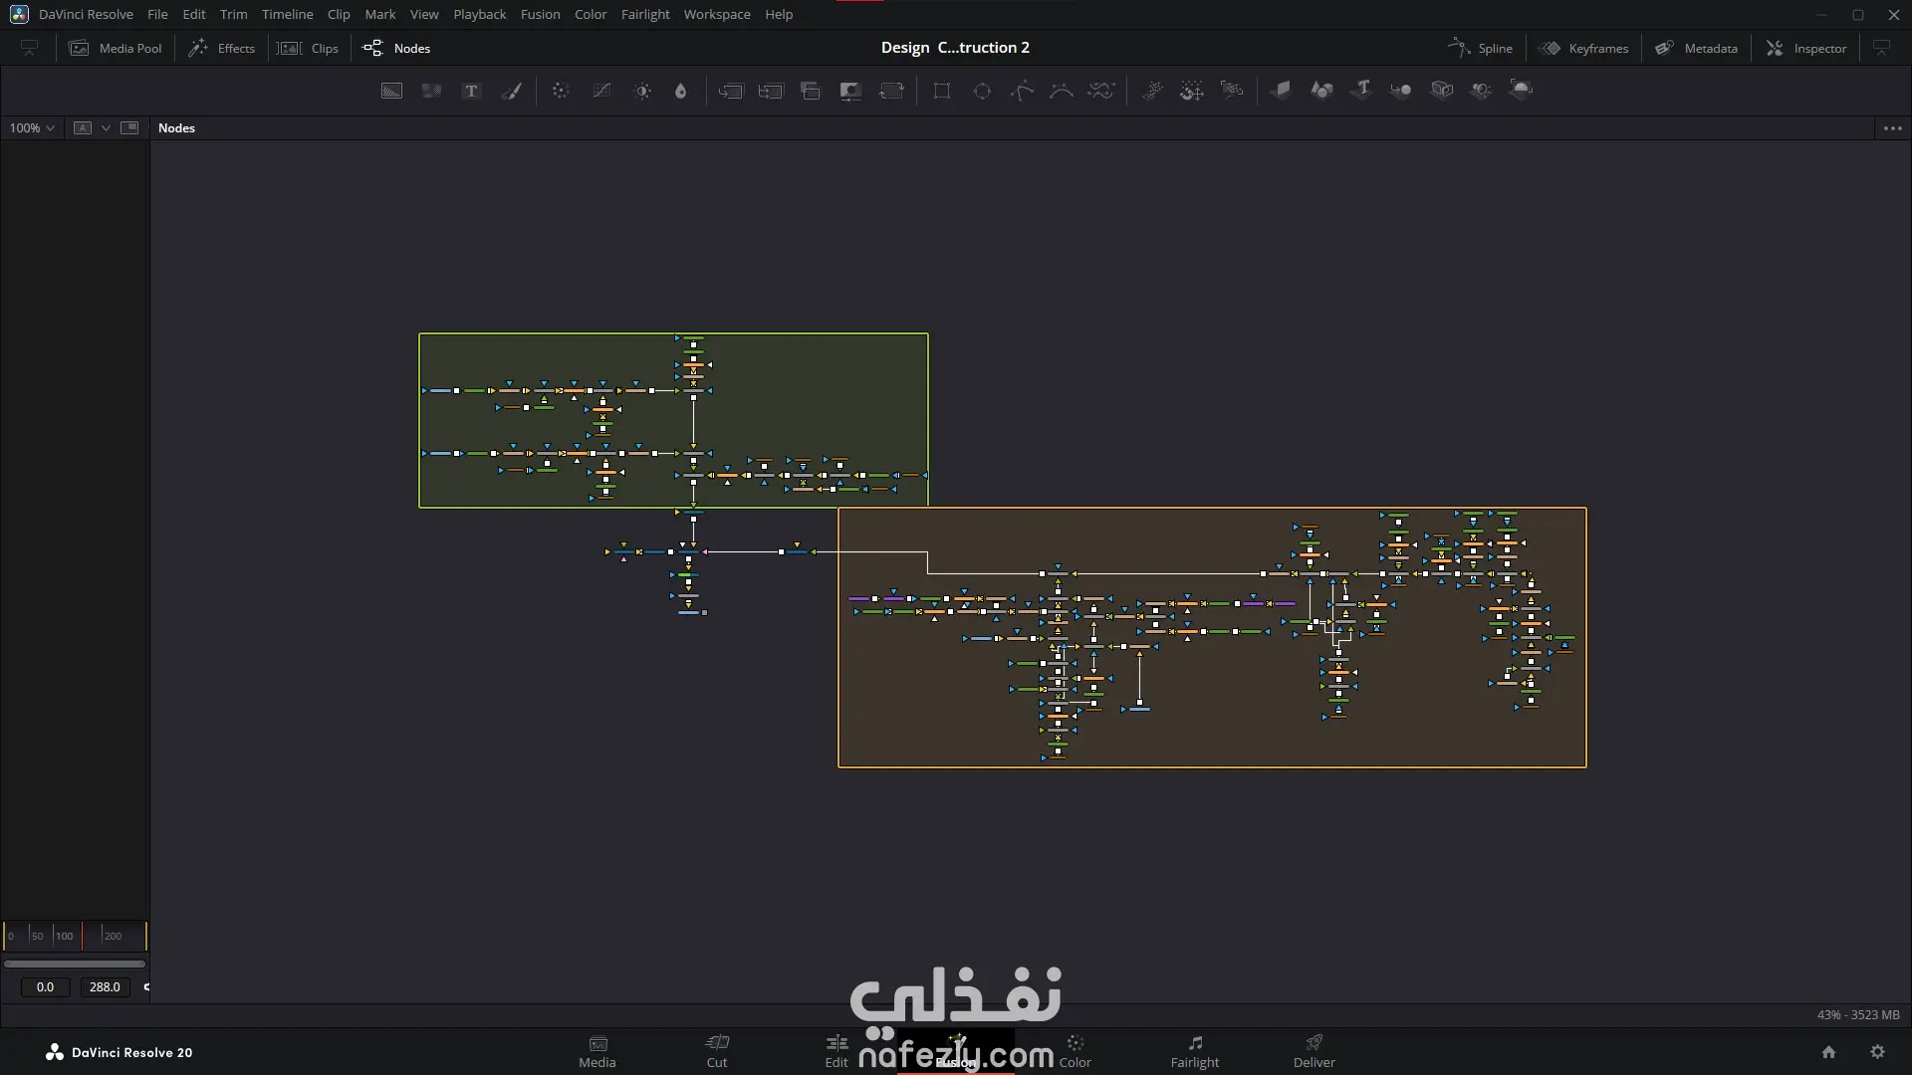This screenshot has width=1912, height=1075.
Task: Add a Blur node (droplet icon)
Action: pos(680,91)
